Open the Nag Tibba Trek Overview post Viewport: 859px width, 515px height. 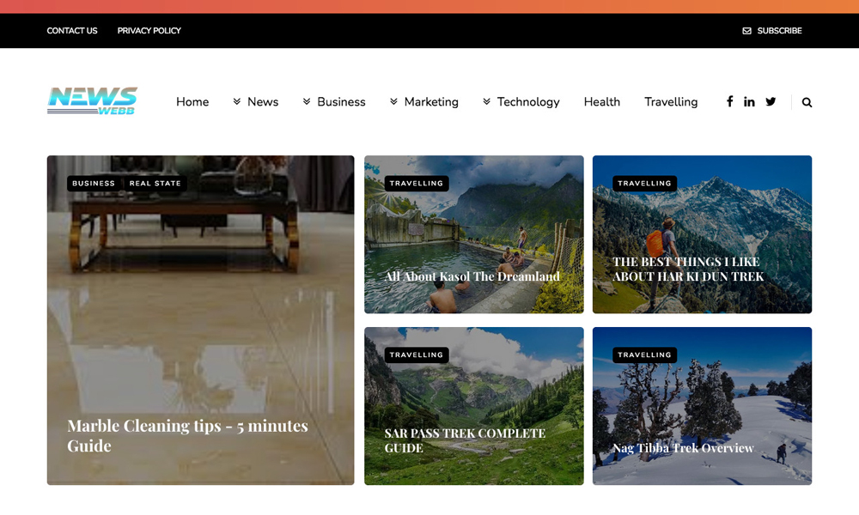click(x=683, y=448)
